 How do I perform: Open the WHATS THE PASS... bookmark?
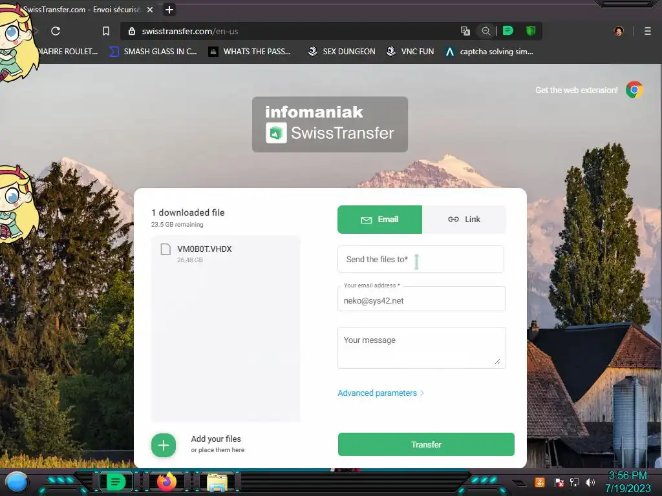(x=250, y=52)
